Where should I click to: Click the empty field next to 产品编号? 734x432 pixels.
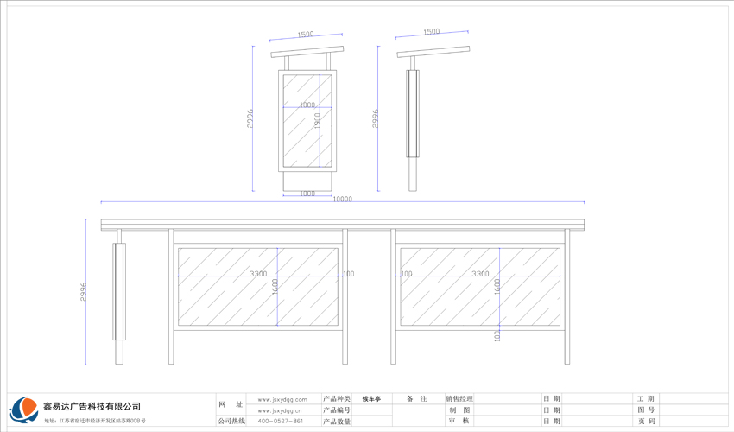pyautogui.click(x=371, y=410)
